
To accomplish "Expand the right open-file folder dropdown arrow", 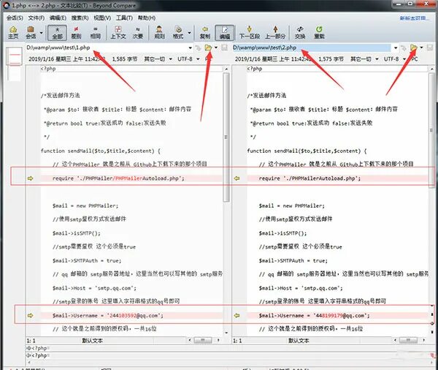I will point(421,48).
